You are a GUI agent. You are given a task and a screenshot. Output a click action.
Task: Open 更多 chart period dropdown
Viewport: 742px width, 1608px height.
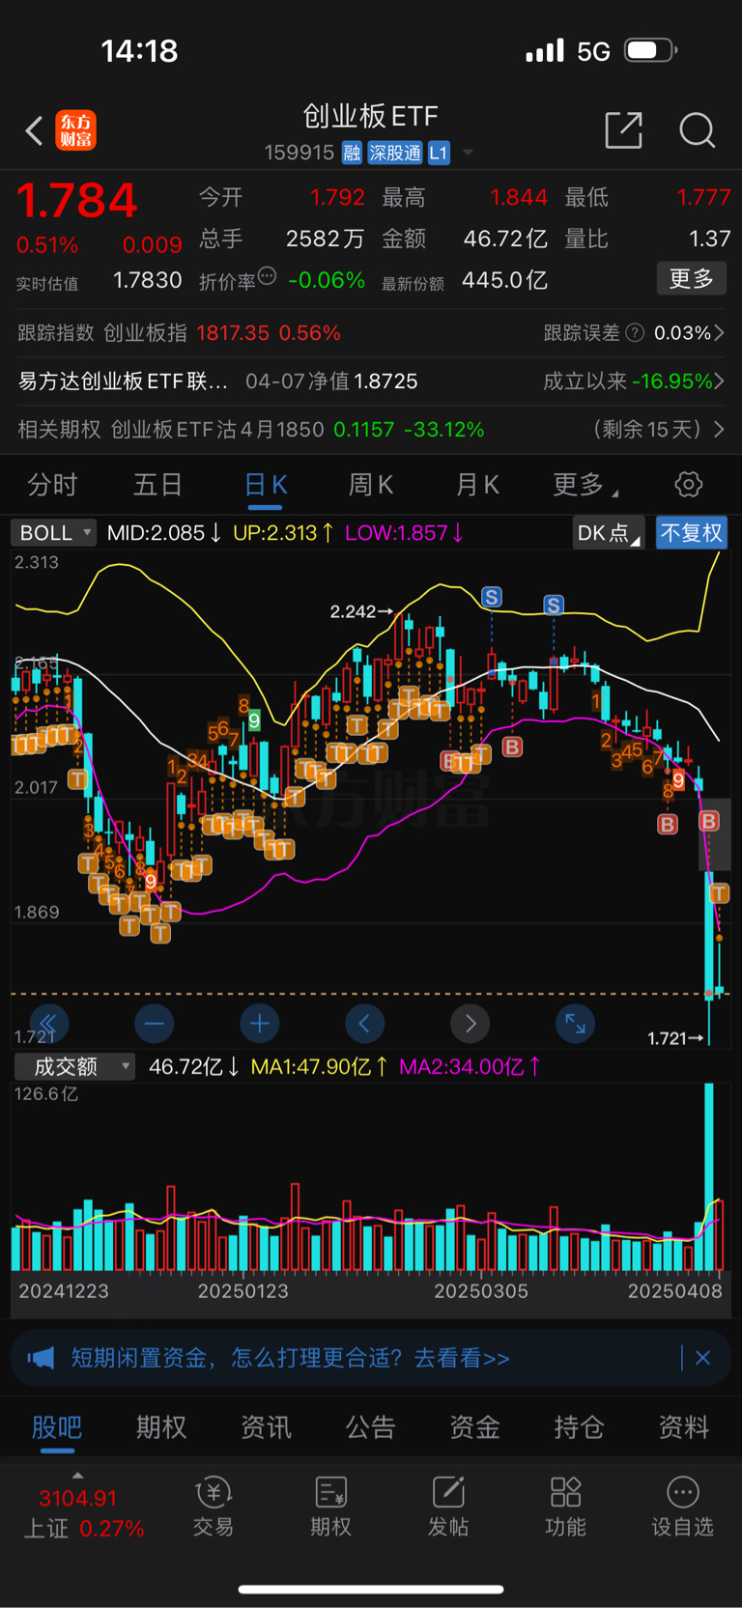pos(585,485)
